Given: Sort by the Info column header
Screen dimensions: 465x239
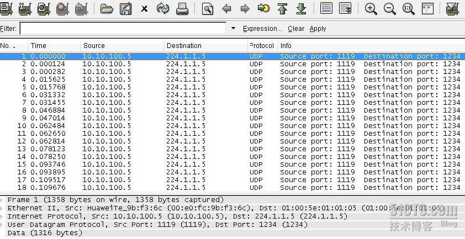Looking at the screenshot, I should pos(371,46).
